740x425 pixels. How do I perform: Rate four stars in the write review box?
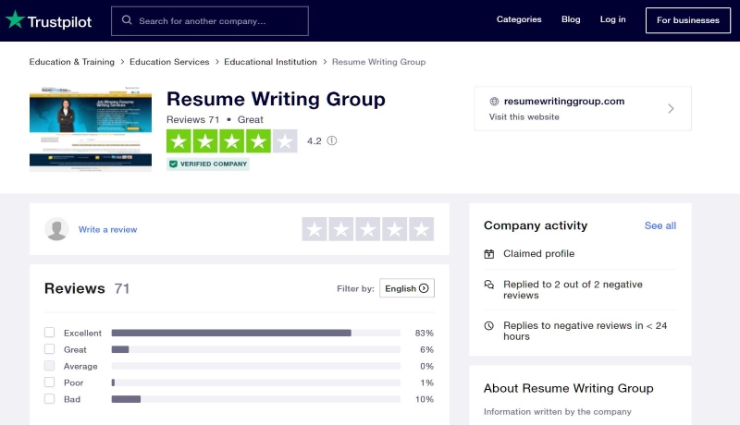click(x=395, y=229)
